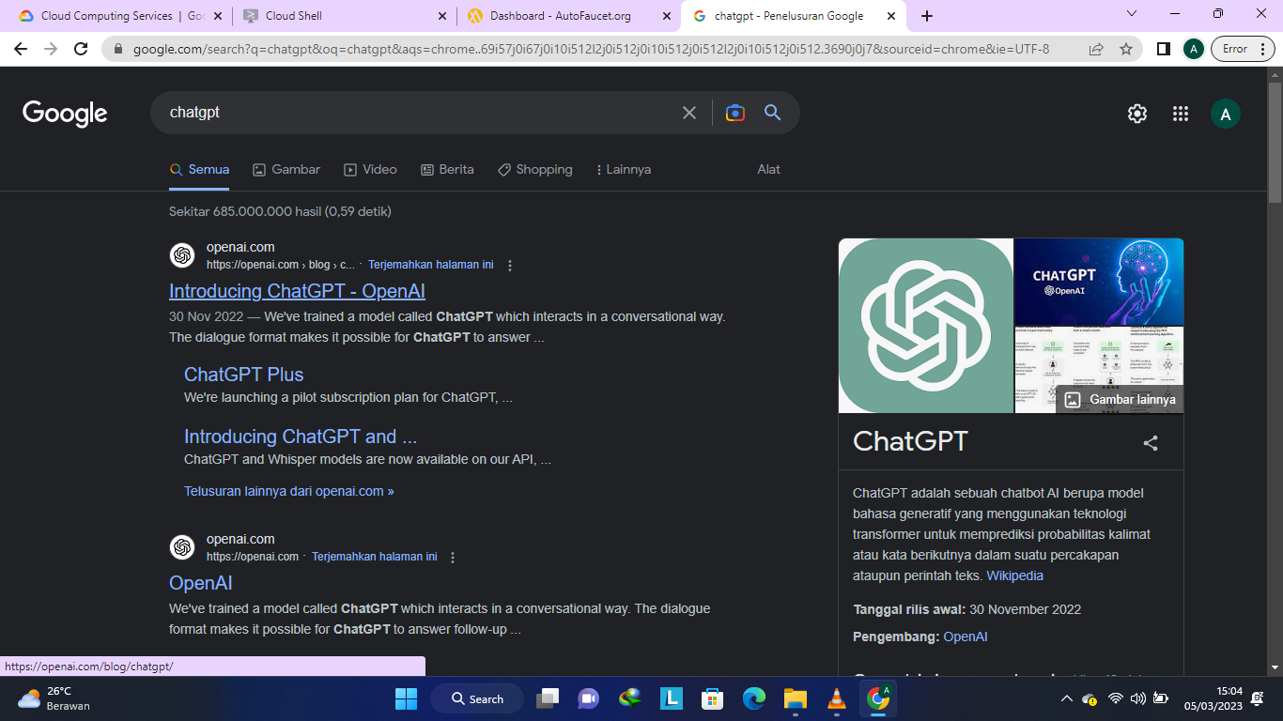Open Windows taskbar Search box
The image size is (1283, 721).
[x=477, y=698]
